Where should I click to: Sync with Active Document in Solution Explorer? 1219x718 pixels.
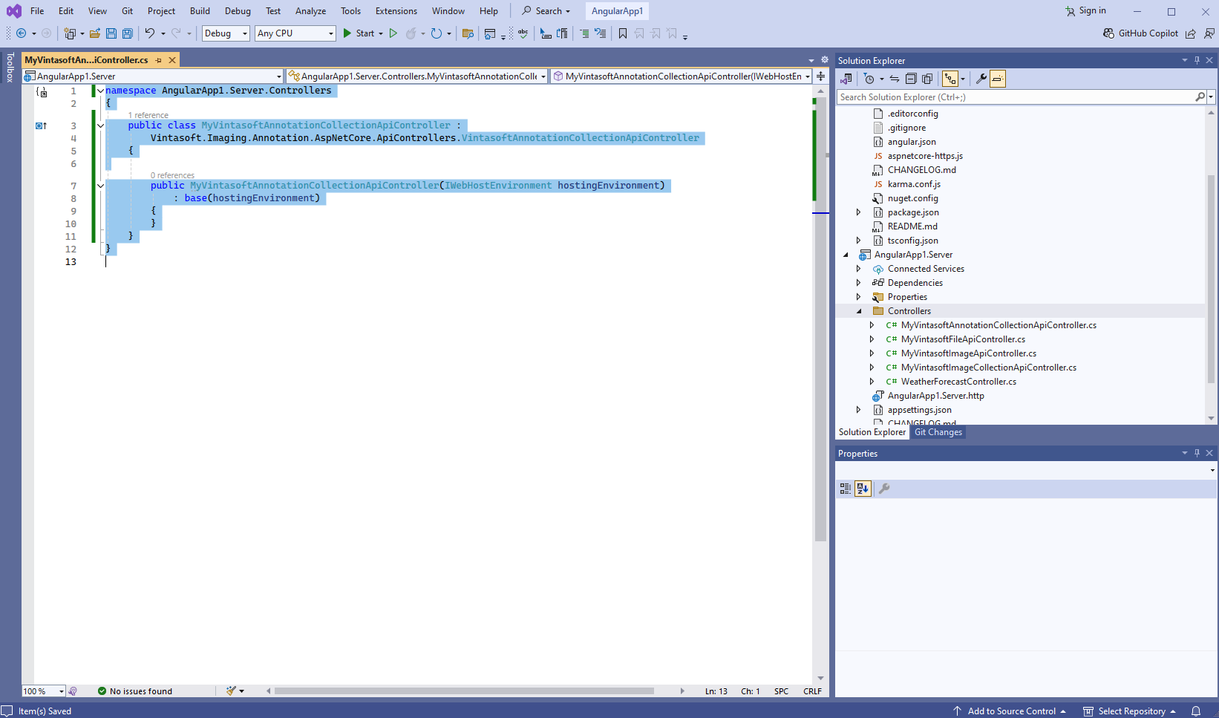click(x=895, y=79)
